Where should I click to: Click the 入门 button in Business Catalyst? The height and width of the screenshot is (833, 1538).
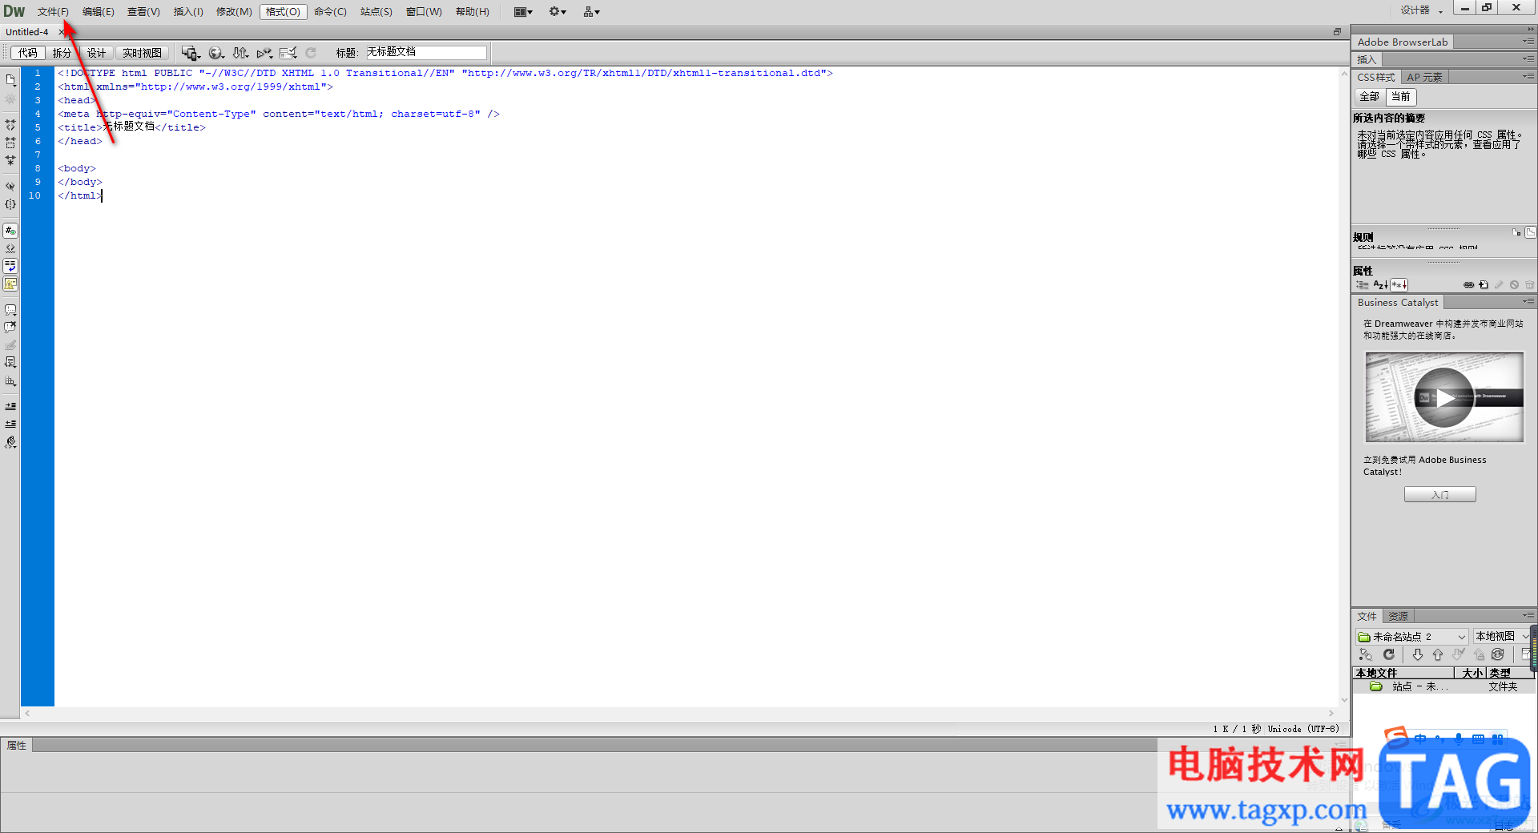(1439, 495)
